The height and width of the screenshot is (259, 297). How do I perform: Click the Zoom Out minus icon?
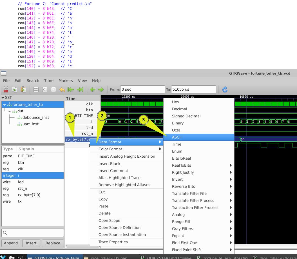click(53, 90)
